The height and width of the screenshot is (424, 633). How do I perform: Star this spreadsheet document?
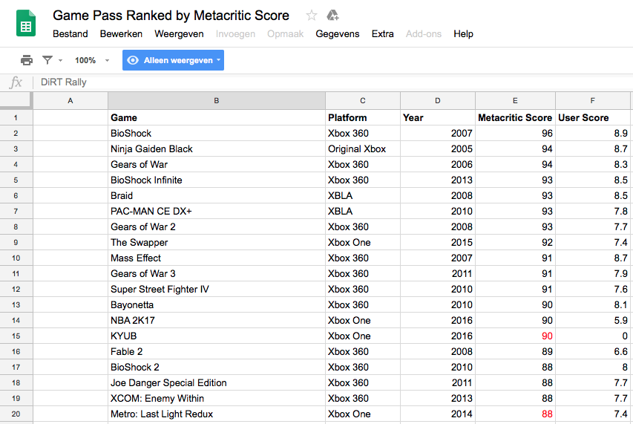coord(311,16)
